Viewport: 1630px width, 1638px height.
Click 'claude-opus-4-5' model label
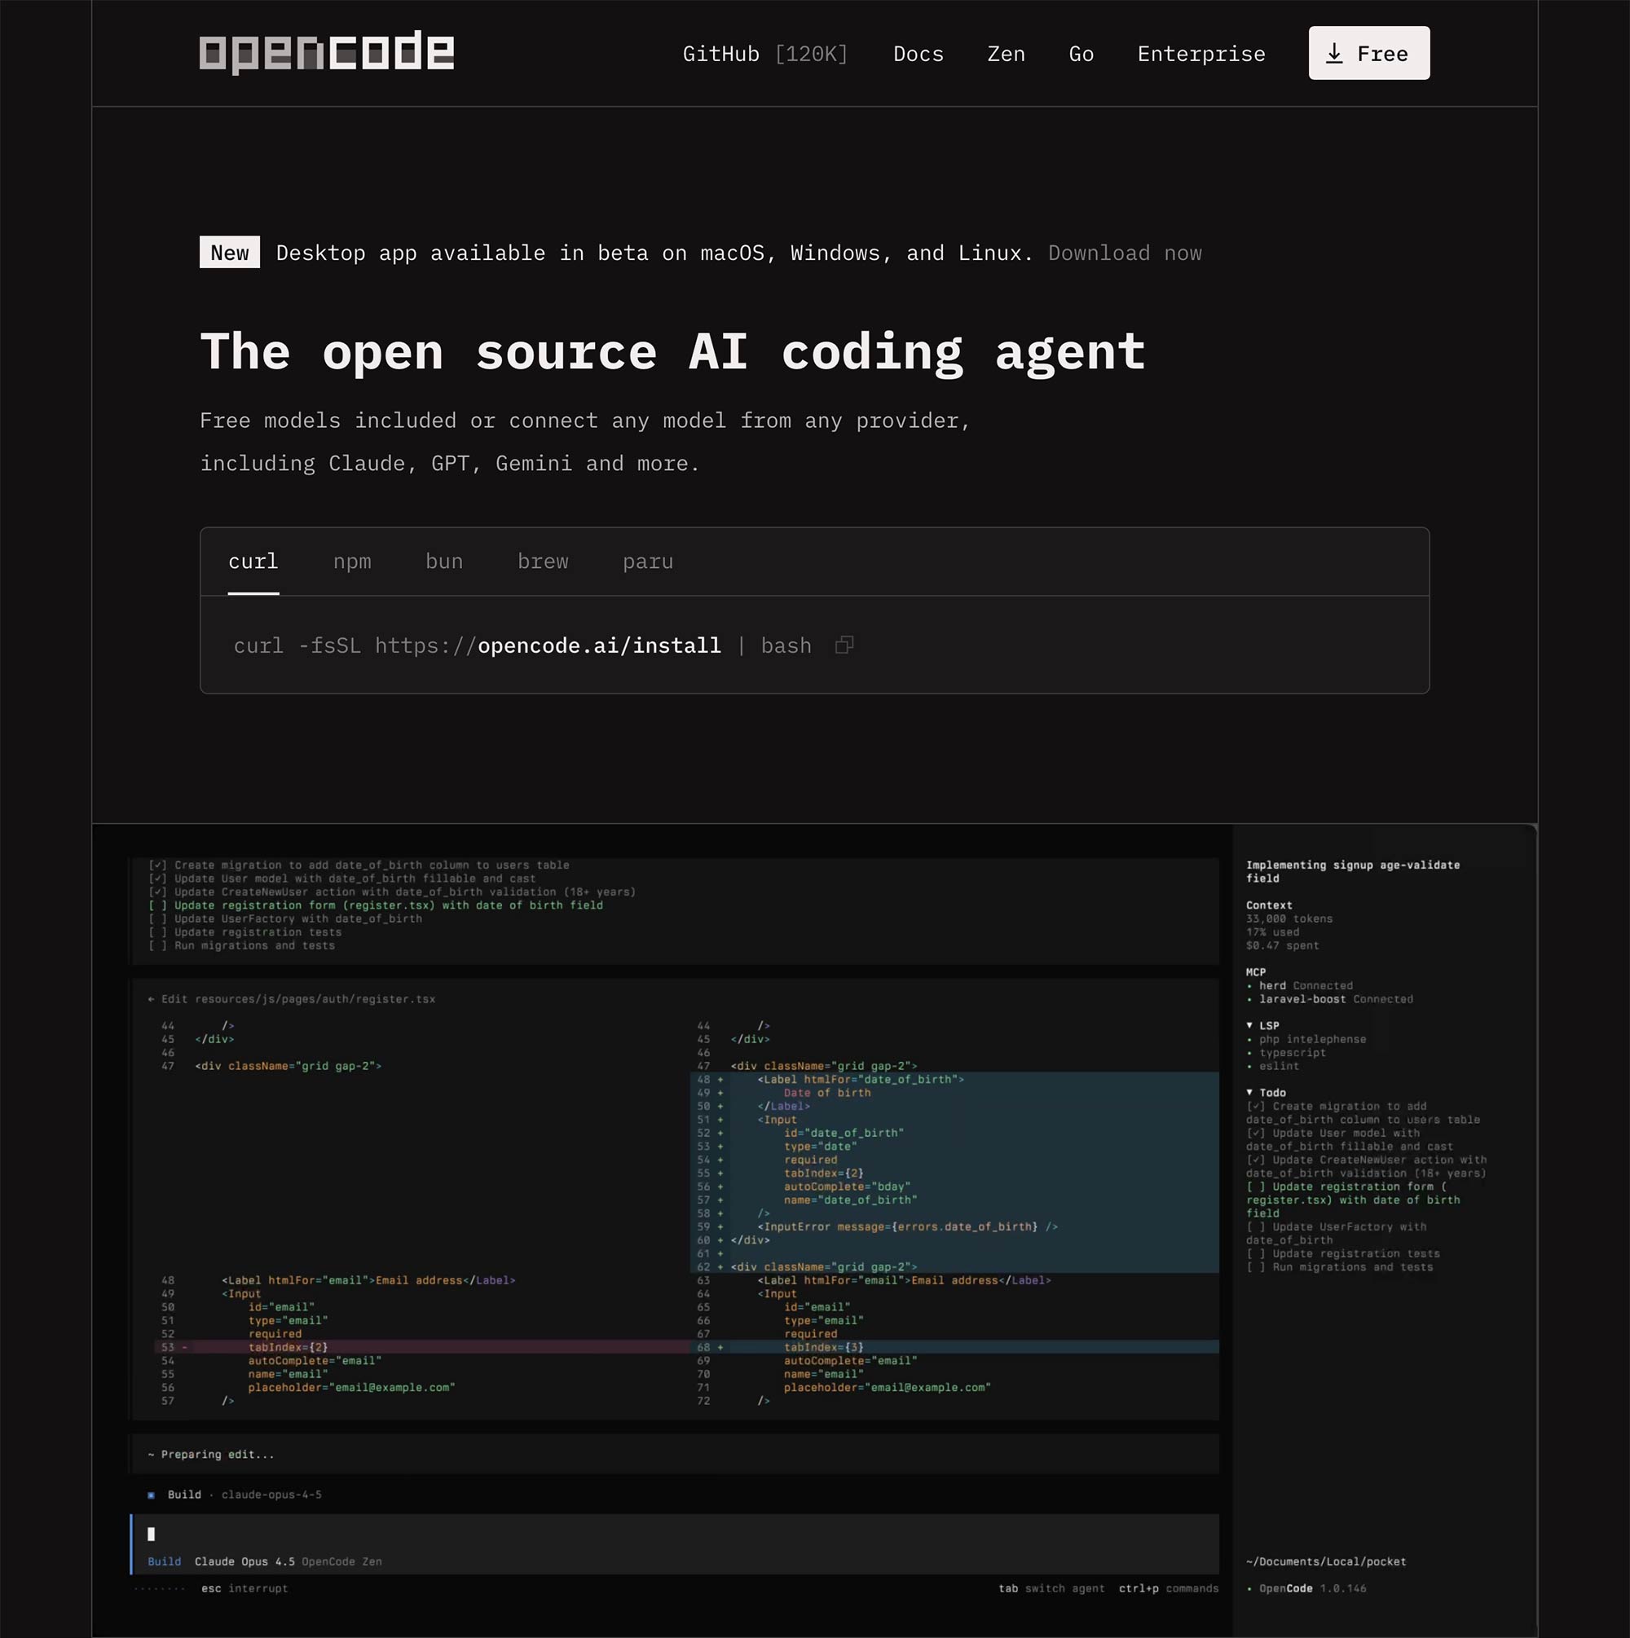tap(271, 1494)
